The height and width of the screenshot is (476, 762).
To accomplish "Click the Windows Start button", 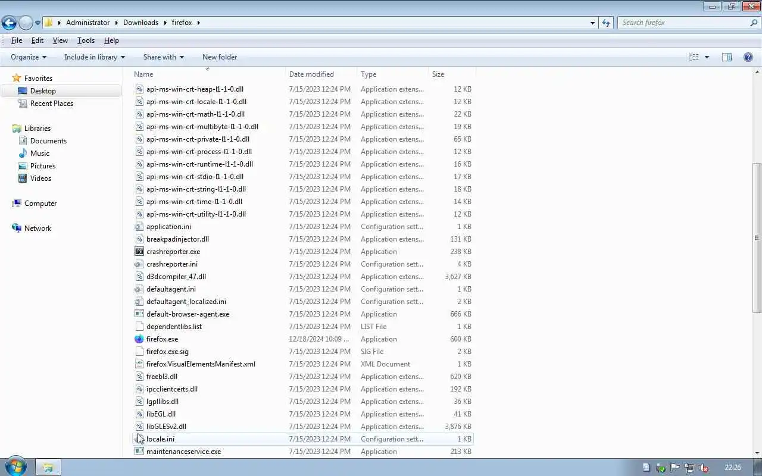I will [15, 467].
